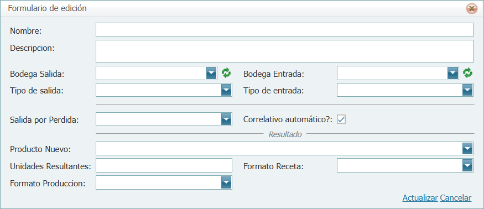Focus the Nombre input field
The height and width of the screenshot is (209, 484).
[284, 30]
